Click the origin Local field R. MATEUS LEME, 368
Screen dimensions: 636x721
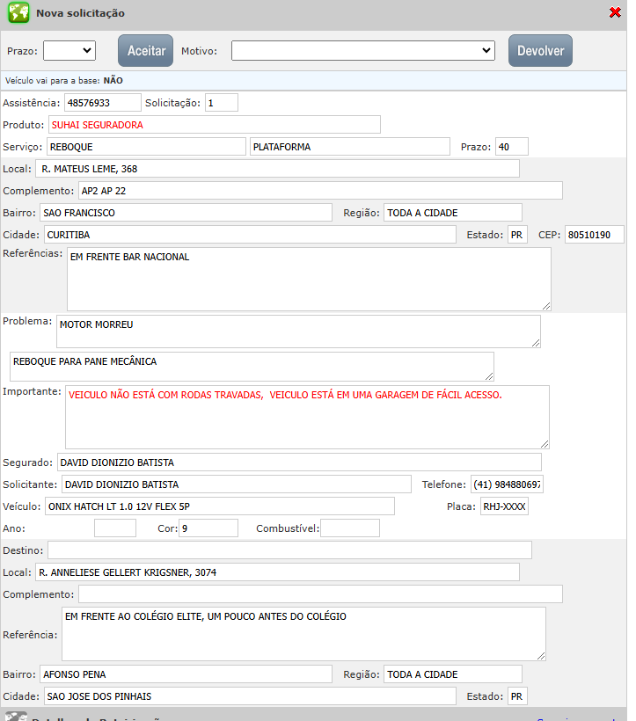(x=277, y=169)
